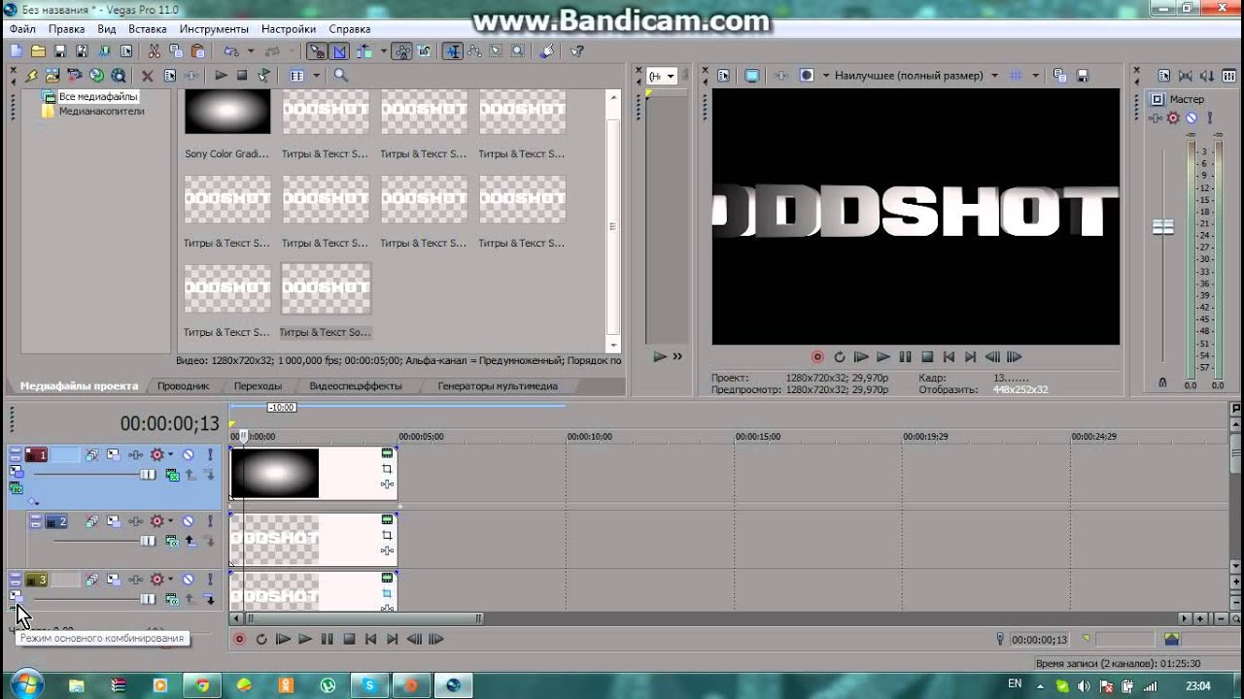Image resolution: width=1244 pixels, height=699 pixels.
Task: Solo video track 2
Action: pos(210,521)
